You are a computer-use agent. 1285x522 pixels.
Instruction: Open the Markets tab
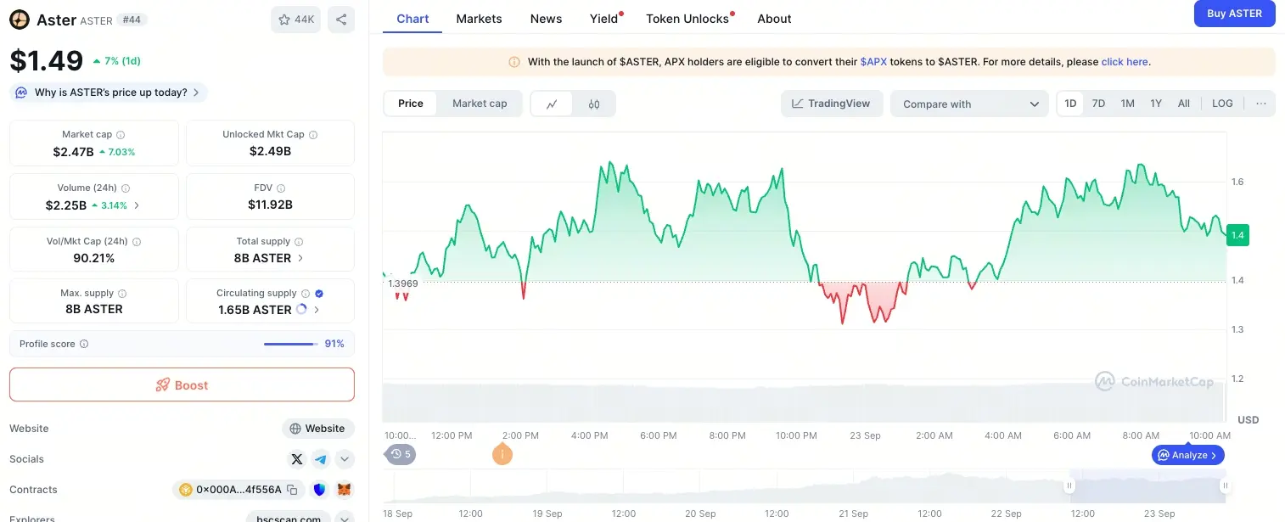click(x=479, y=19)
